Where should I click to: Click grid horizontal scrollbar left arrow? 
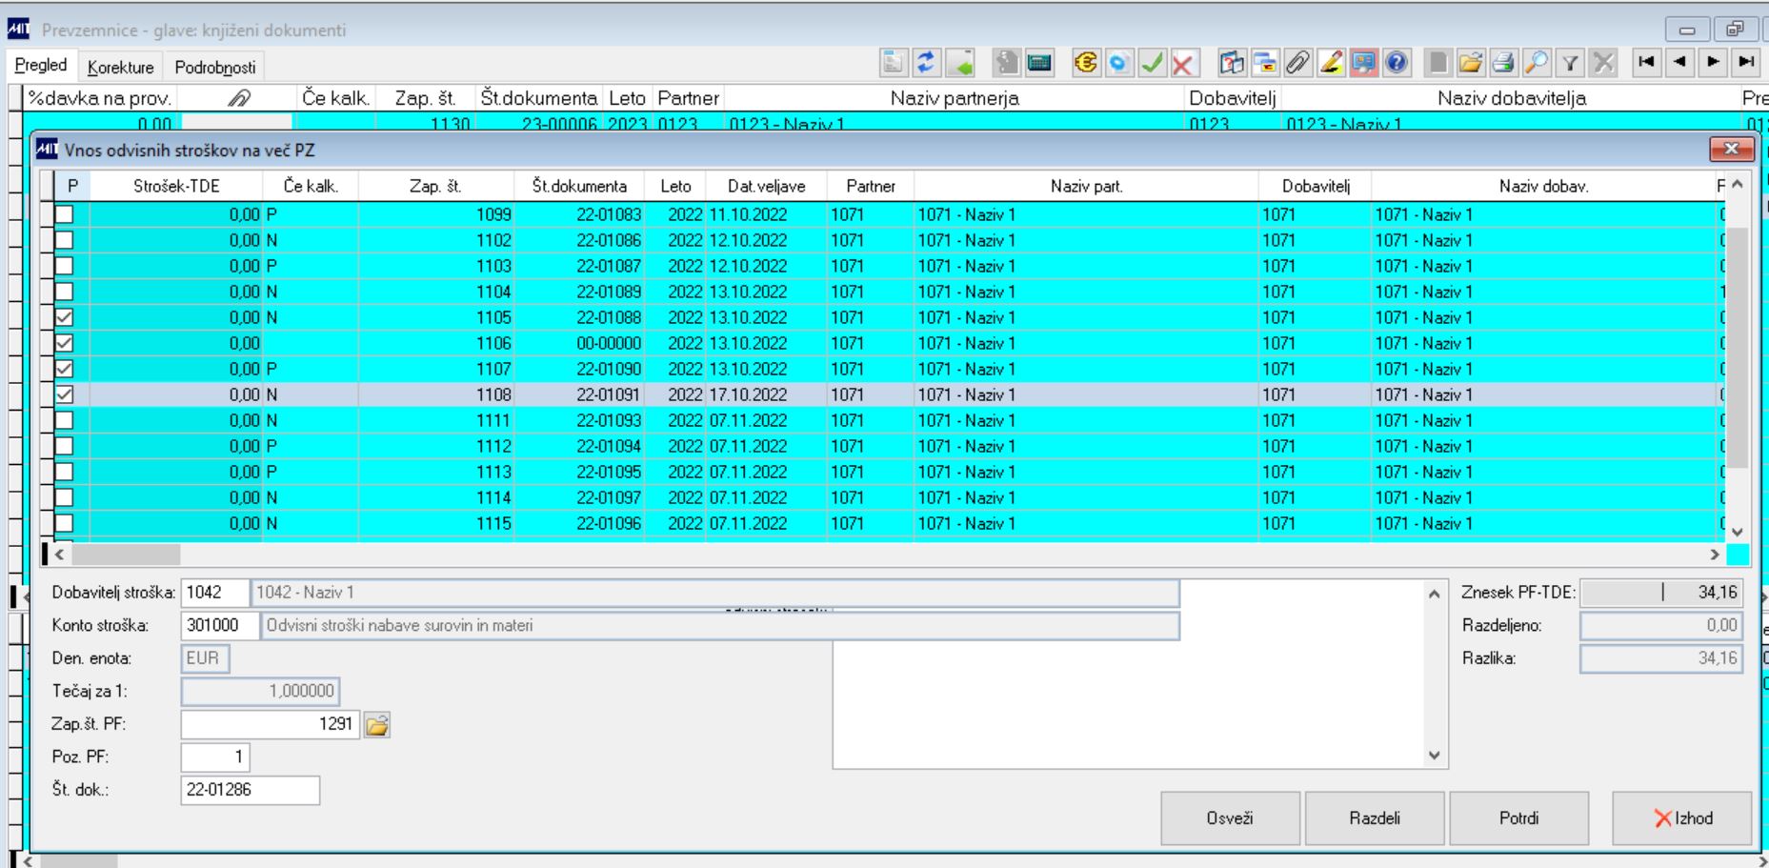coord(60,555)
